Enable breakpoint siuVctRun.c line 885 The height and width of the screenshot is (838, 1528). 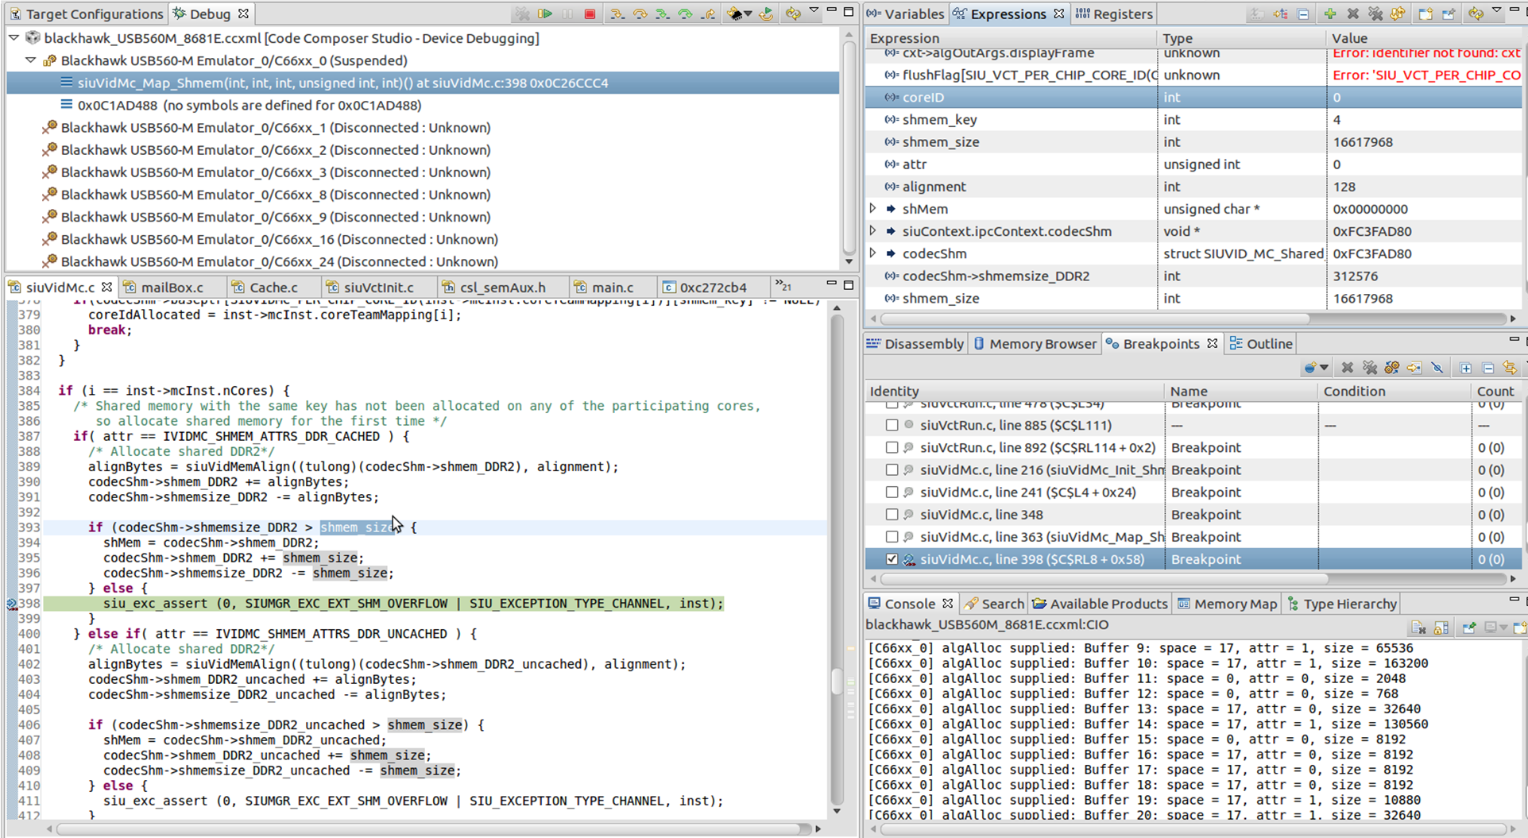[892, 425]
